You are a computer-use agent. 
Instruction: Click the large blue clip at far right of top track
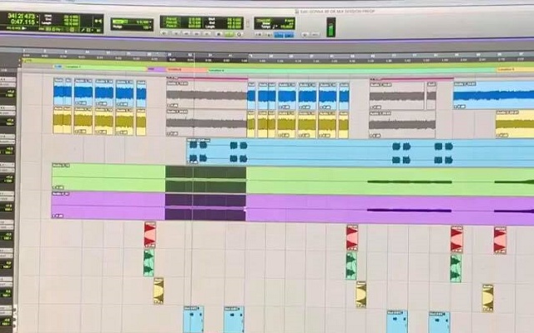pyautogui.click(x=493, y=96)
